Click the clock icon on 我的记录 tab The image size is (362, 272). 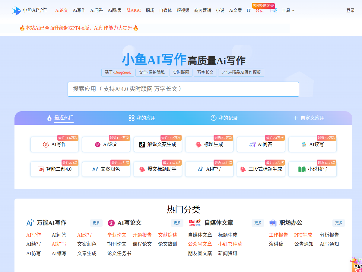(x=214, y=118)
